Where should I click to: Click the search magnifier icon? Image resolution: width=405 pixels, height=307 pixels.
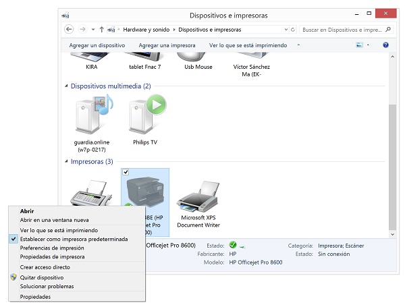tap(388, 30)
